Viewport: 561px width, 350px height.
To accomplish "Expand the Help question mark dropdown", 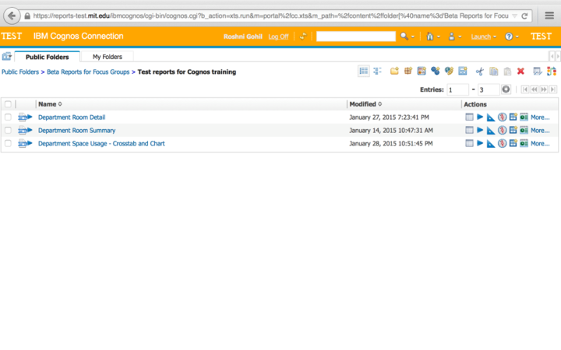I will pos(511,37).
